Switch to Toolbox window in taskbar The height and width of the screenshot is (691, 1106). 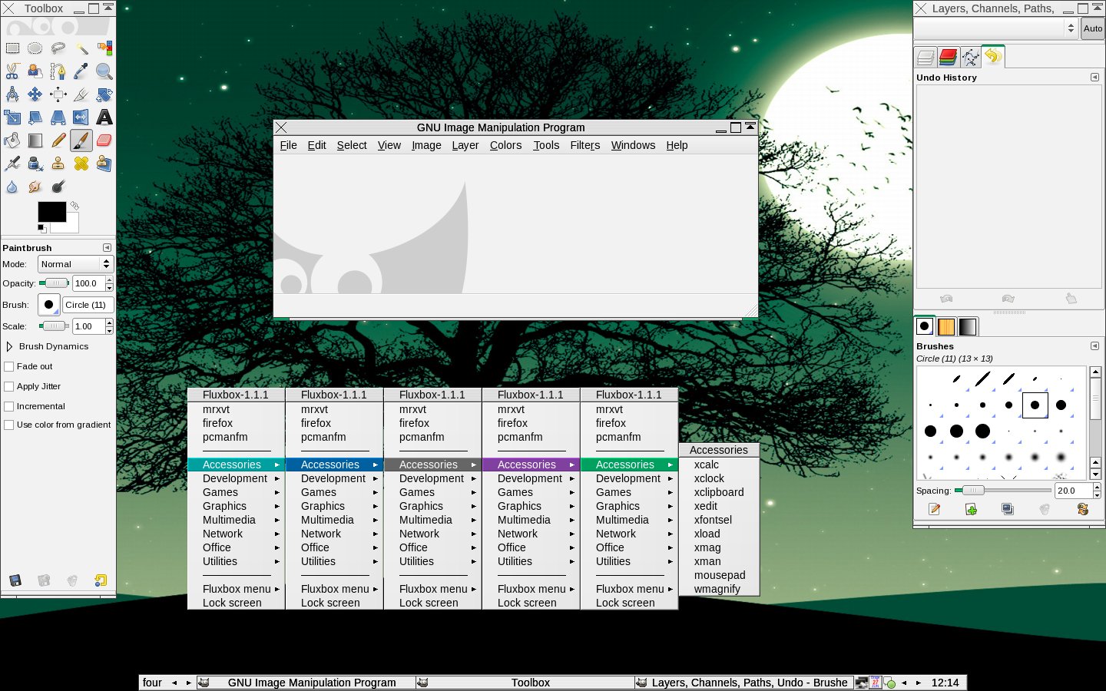(525, 683)
